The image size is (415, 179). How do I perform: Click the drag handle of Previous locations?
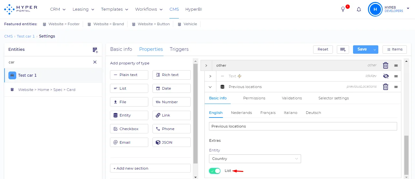click(396, 87)
